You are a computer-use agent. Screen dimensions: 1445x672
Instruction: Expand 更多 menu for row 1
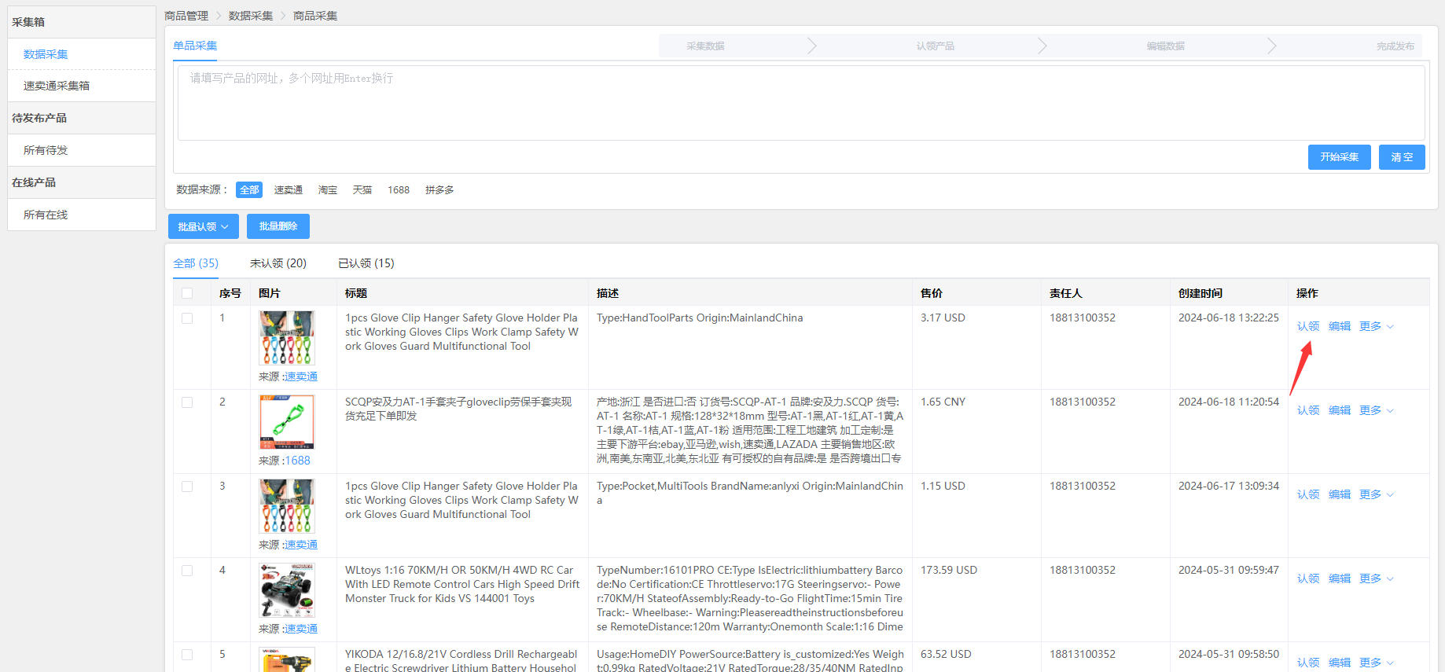coord(1377,326)
